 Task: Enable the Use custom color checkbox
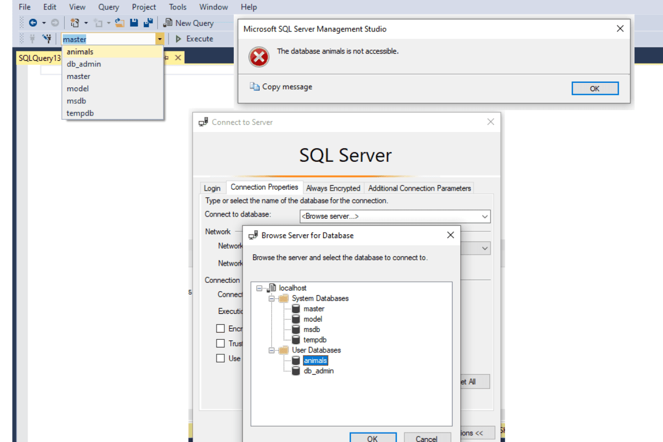221,358
